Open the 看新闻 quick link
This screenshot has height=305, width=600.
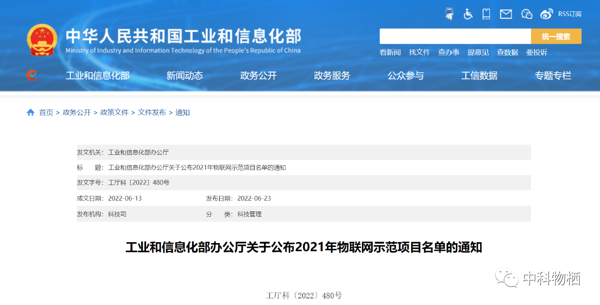tap(390, 52)
